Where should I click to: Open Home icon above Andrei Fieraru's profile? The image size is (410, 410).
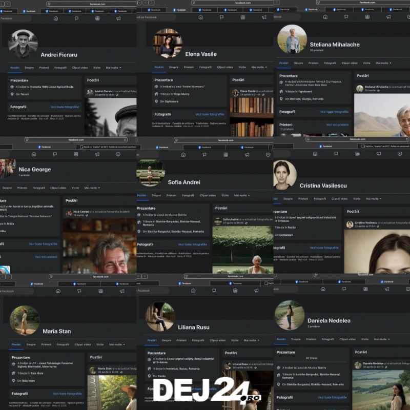(x=55, y=18)
